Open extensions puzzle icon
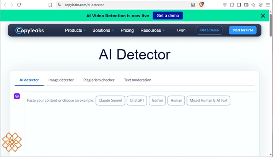This screenshot has width=273, height=157. [x=232, y=5]
